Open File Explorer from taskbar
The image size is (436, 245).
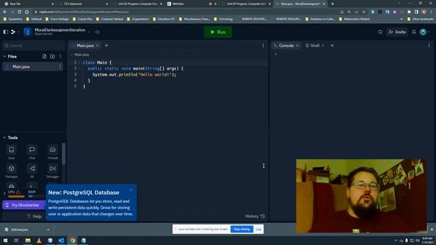point(28,240)
